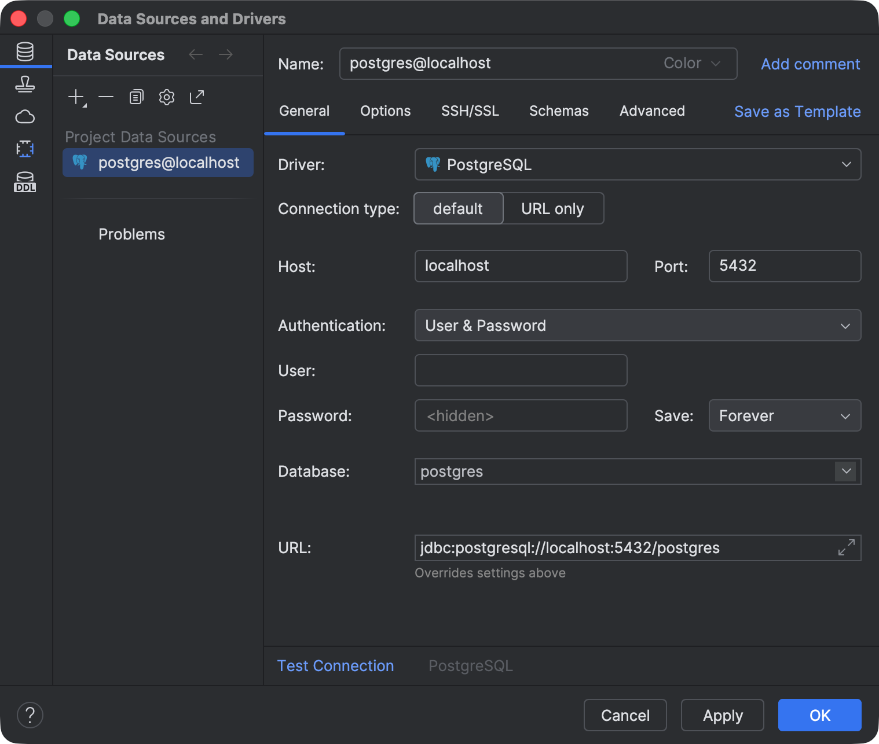Click the Project Data Sources heading
This screenshot has height=744, width=879.
pyautogui.click(x=141, y=137)
